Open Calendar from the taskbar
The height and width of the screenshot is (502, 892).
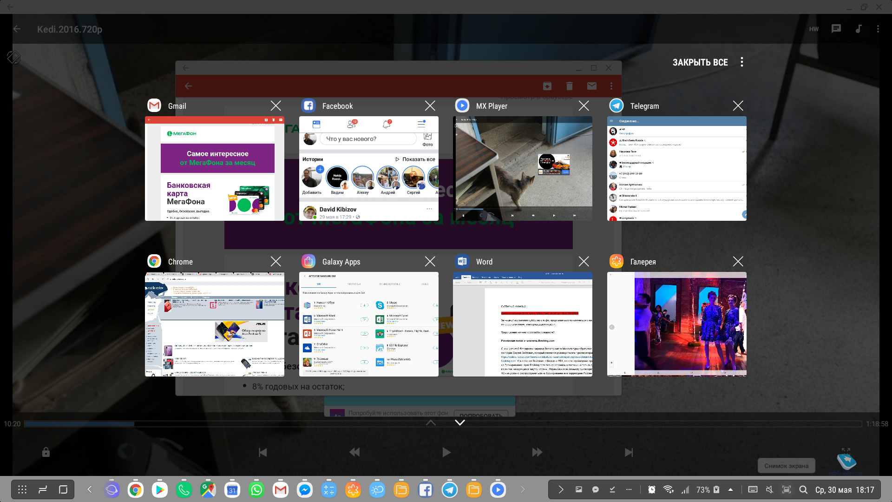point(232,489)
